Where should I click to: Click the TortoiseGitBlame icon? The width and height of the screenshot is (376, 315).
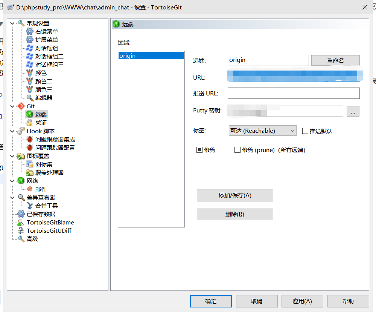click(x=21, y=222)
